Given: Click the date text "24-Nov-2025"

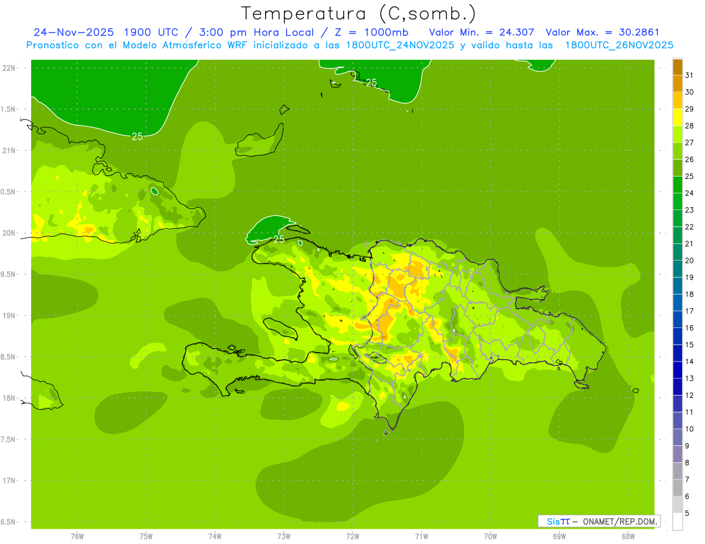Looking at the screenshot, I should tap(73, 32).
